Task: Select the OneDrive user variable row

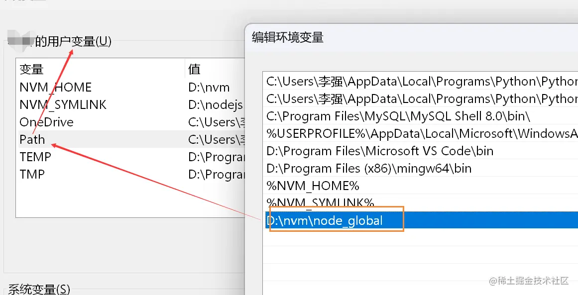Action: 131,122
